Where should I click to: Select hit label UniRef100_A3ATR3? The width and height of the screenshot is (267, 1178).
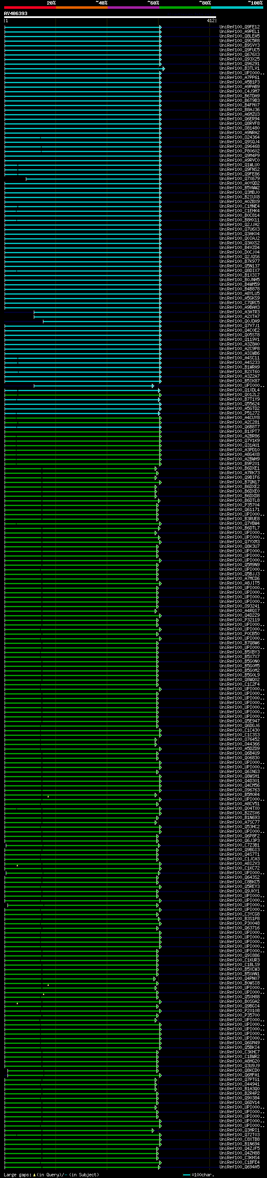click(x=239, y=312)
